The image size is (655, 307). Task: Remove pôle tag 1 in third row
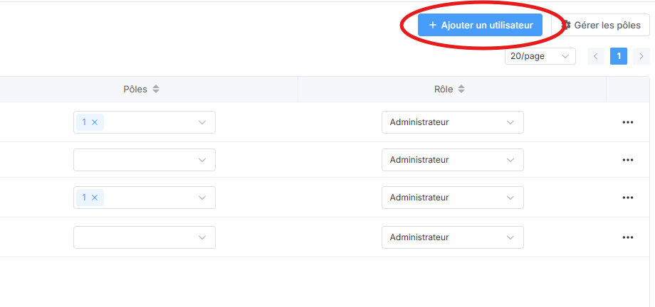click(95, 198)
